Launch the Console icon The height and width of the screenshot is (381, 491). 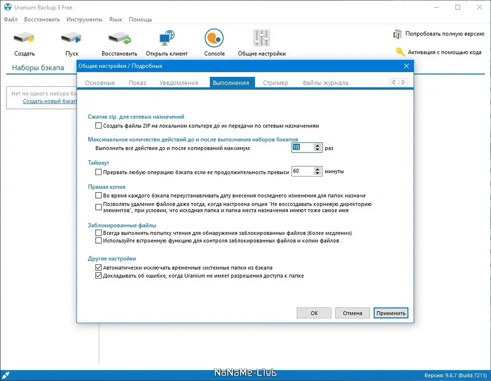coord(214,38)
